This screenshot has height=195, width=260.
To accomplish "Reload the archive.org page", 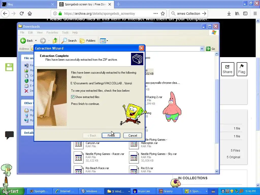I will coord(22,14).
